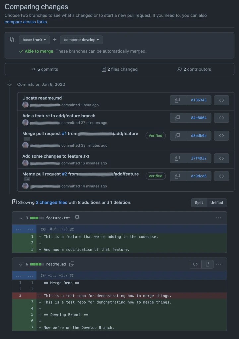Copy full SHA for commit dc9dcd6

click(178, 176)
